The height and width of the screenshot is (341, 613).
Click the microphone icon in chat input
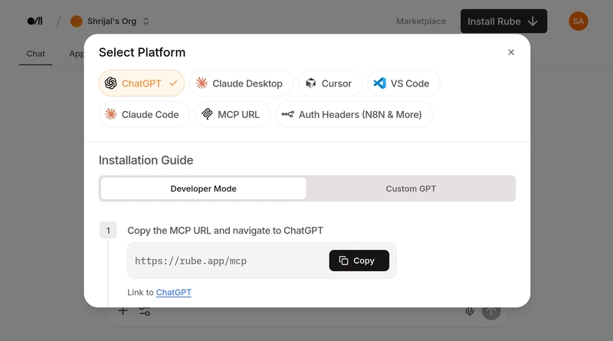coord(470,311)
